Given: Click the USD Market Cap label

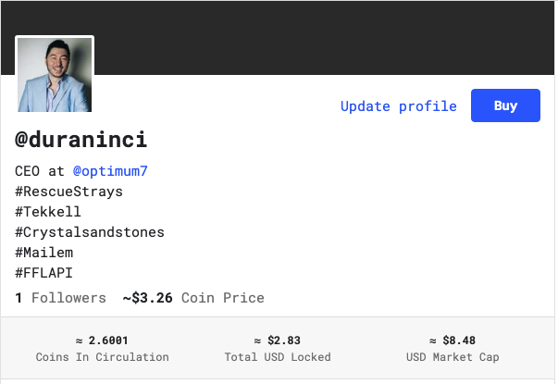Looking at the screenshot, I should click(453, 357).
